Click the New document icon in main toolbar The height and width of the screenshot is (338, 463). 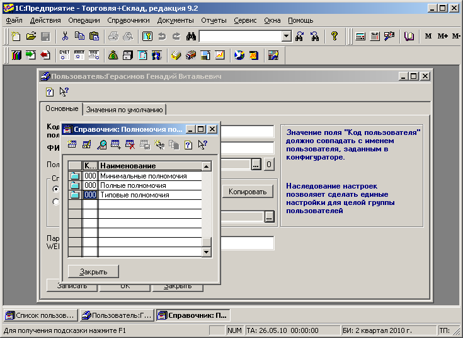[16, 37]
